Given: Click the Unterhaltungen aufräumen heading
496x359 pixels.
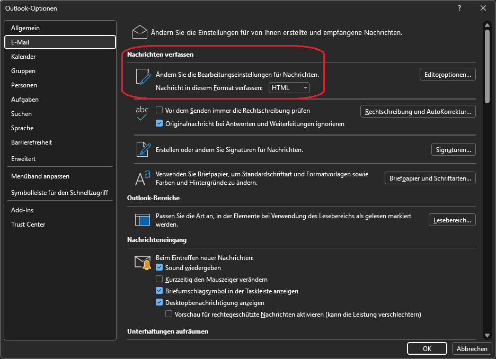Looking at the screenshot, I should pos(167,331).
